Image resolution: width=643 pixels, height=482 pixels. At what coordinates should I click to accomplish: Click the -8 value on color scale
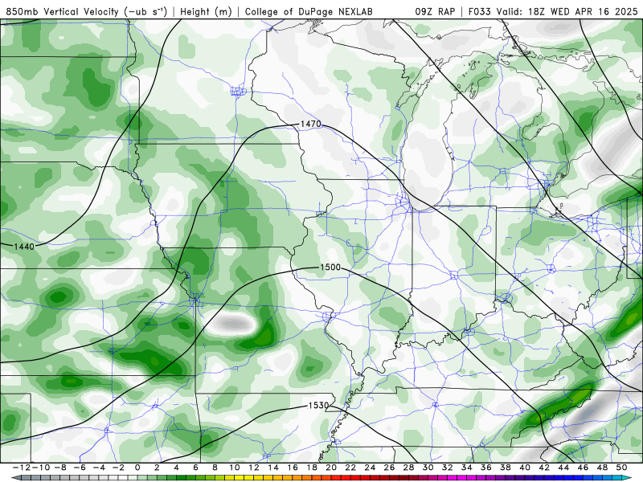[59, 468]
